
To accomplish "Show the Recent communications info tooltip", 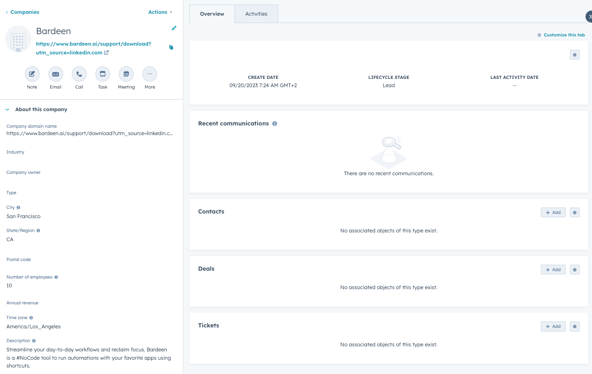I will tap(275, 123).
